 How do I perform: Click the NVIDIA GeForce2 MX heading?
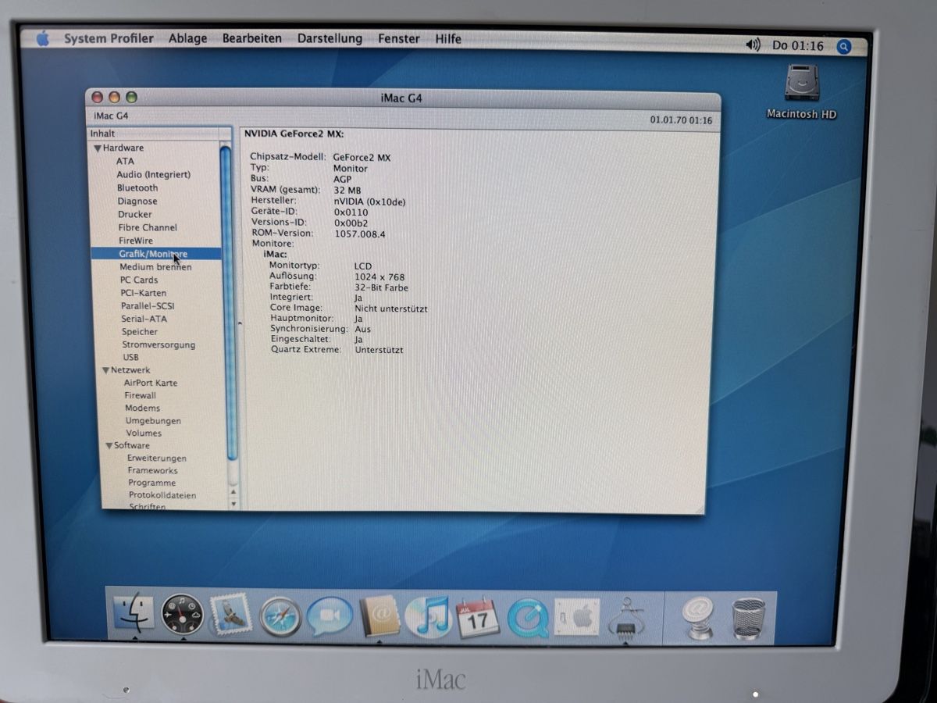coord(294,134)
